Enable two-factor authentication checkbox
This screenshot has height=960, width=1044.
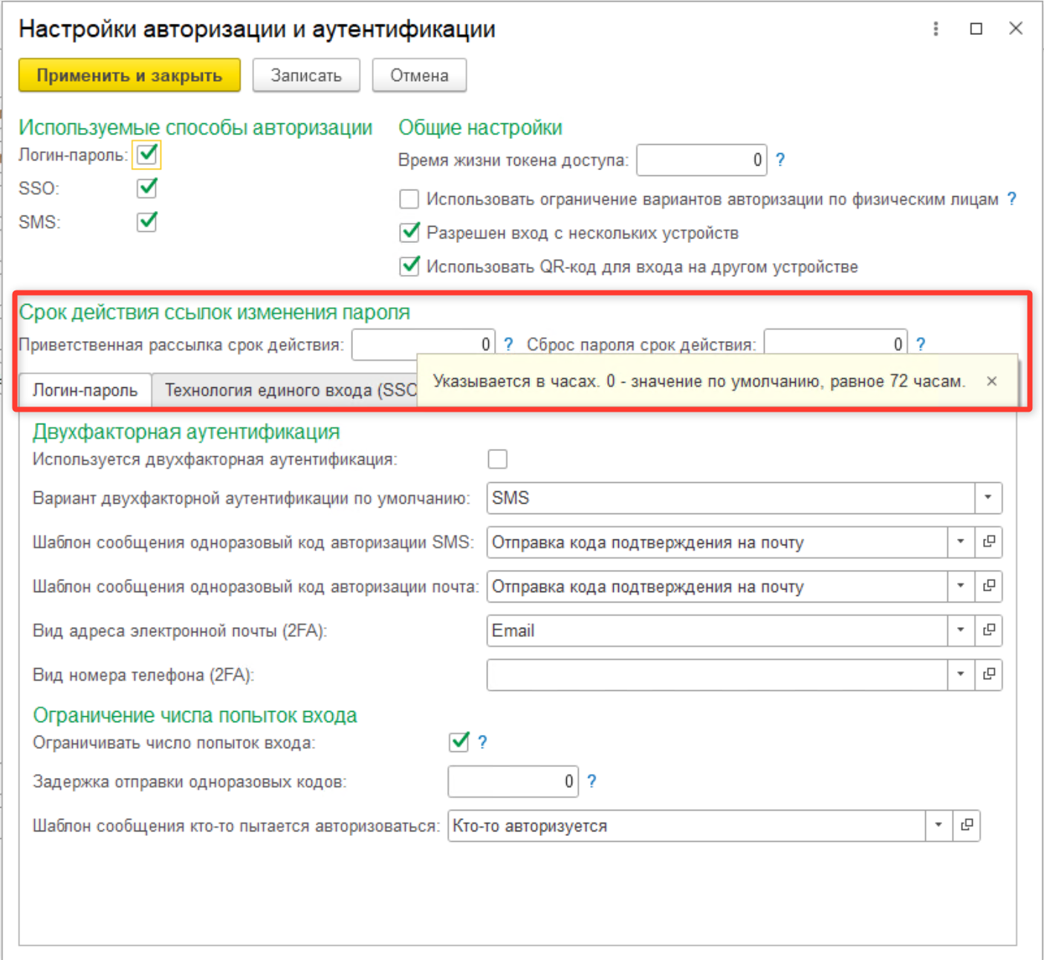pos(497,459)
